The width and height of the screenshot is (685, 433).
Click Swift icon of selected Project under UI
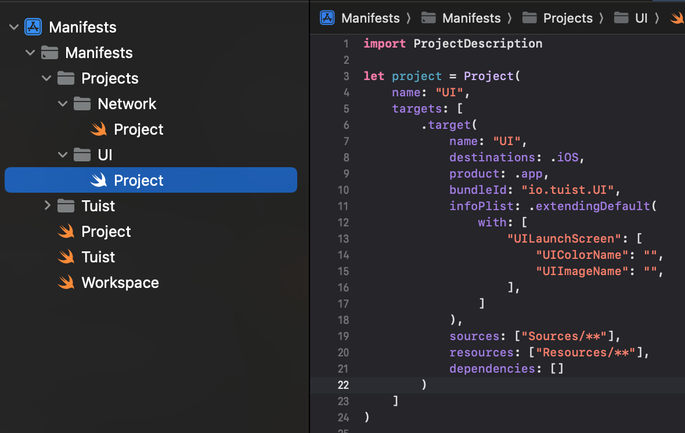coord(99,180)
